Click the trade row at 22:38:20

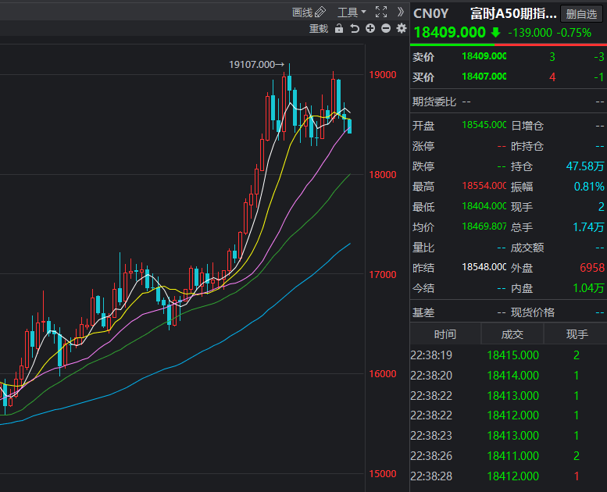(509, 375)
